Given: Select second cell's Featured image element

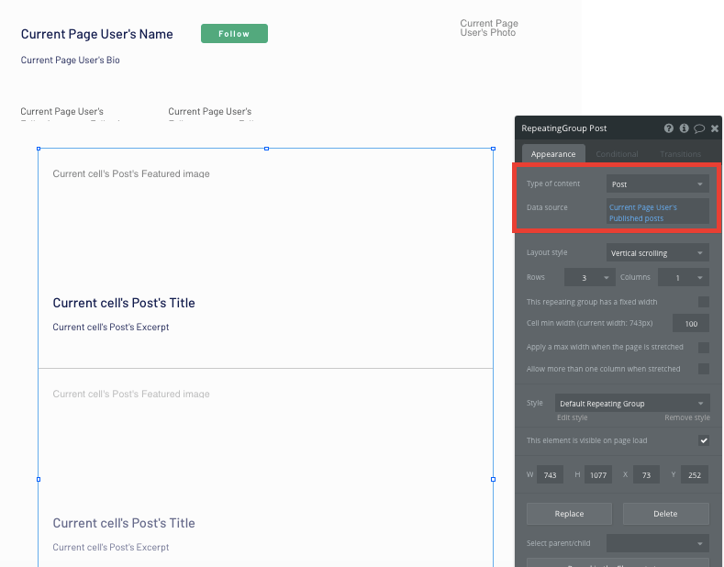Looking at the screenshot, I should (131, 394).
